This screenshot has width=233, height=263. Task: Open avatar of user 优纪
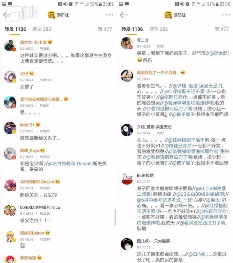click(x=10, y=77)
